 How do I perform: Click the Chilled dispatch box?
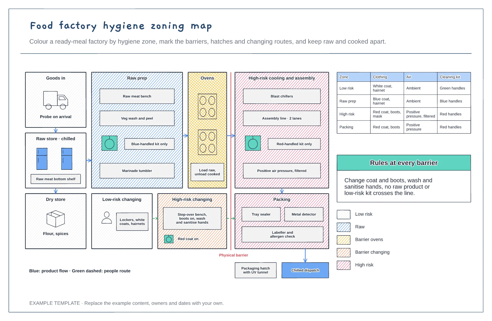coord(305,270)
